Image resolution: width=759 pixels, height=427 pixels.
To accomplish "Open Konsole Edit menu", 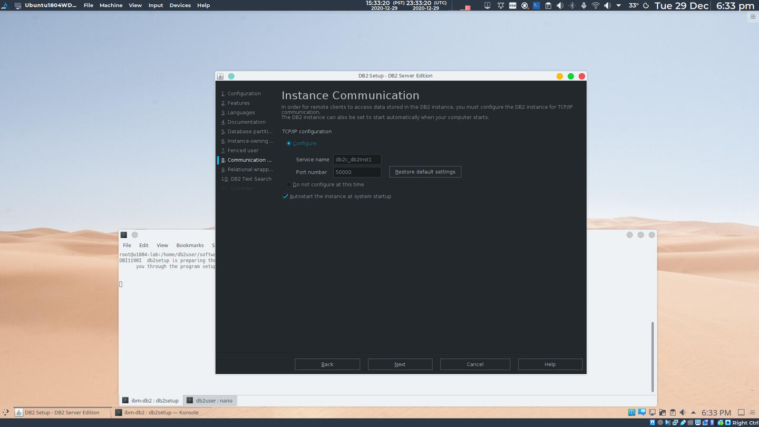I will click(144, 245).
